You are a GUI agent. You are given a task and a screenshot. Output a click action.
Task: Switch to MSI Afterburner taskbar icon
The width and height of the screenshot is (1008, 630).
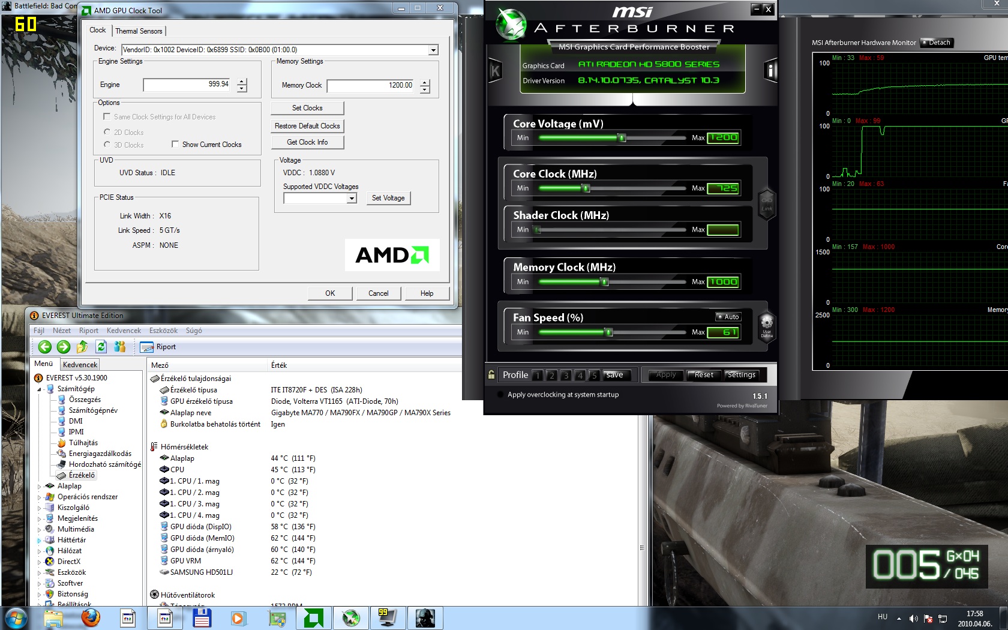351,617
